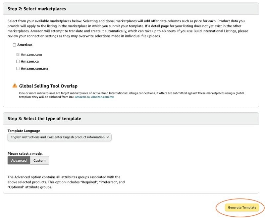265x218 pixels.
Task: Click the orange warning triangle icon
Action: (15, 86)
